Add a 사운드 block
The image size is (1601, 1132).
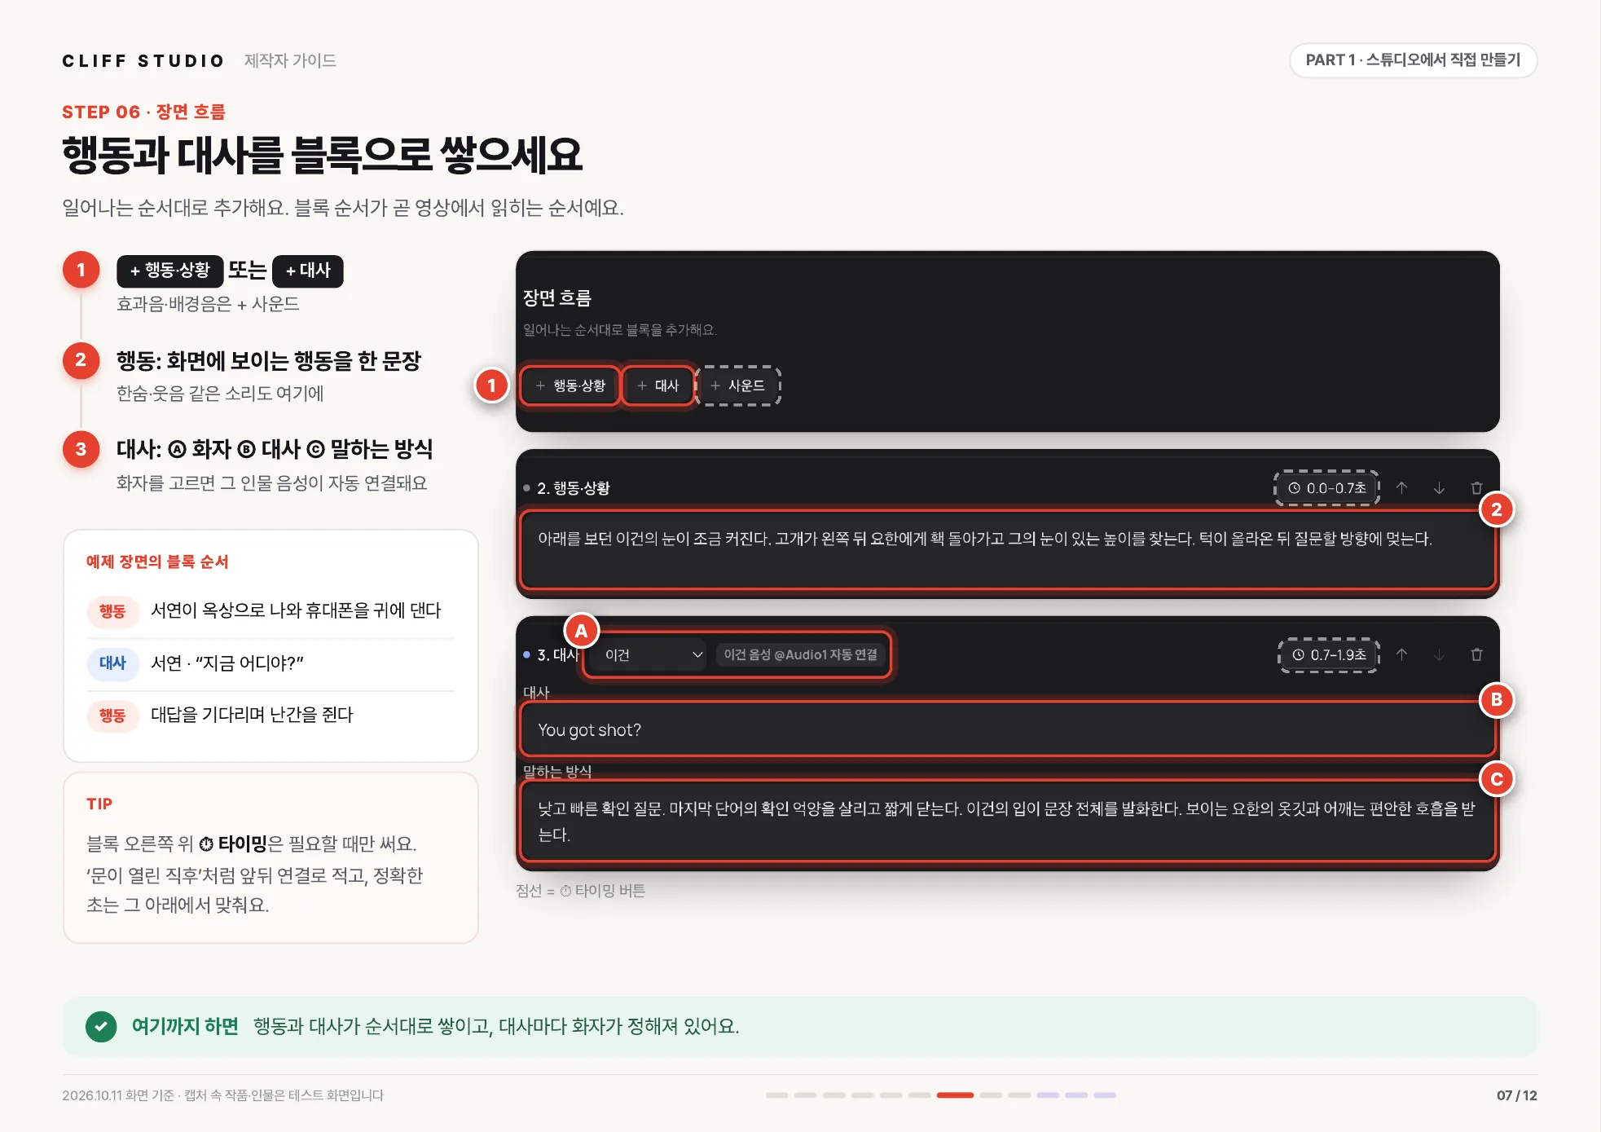[738, 385]
